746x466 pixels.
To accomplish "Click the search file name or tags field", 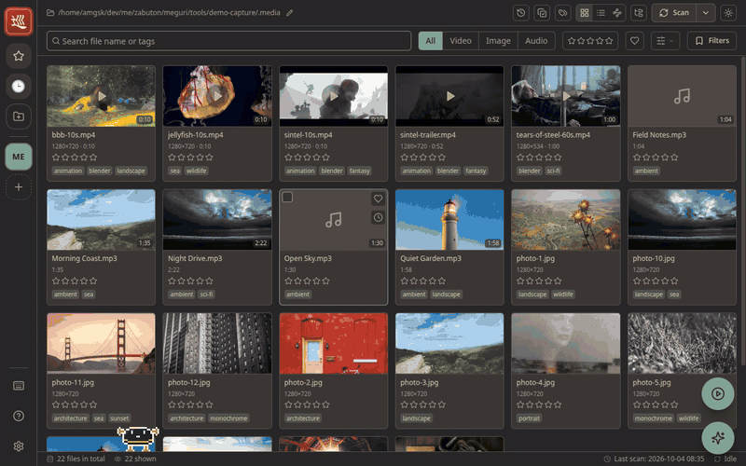I will coord(228,41).
